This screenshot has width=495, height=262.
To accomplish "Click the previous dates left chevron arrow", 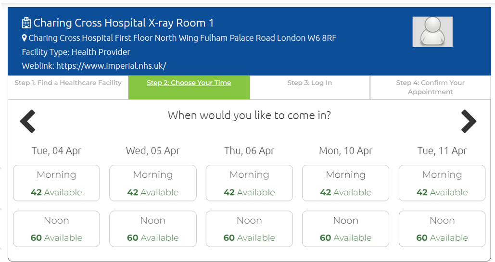I will 28,121.
